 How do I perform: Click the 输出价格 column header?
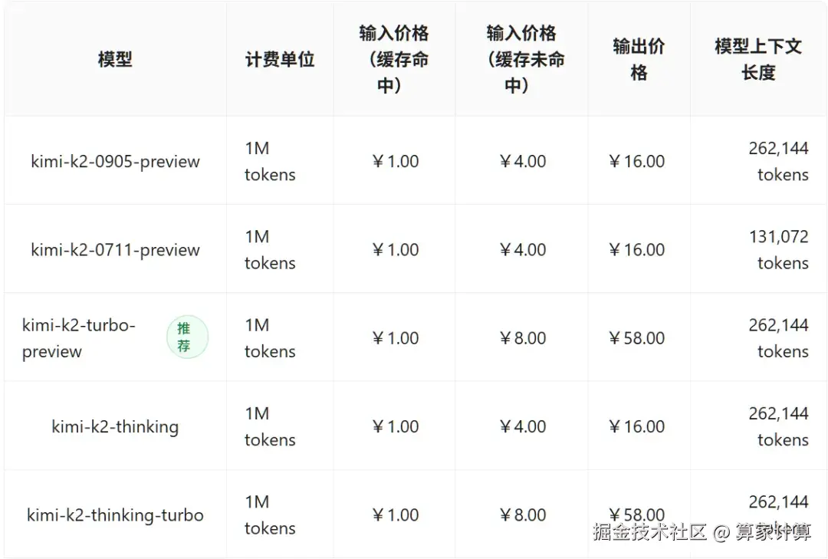pyautogui.click(x=639, y=59)
